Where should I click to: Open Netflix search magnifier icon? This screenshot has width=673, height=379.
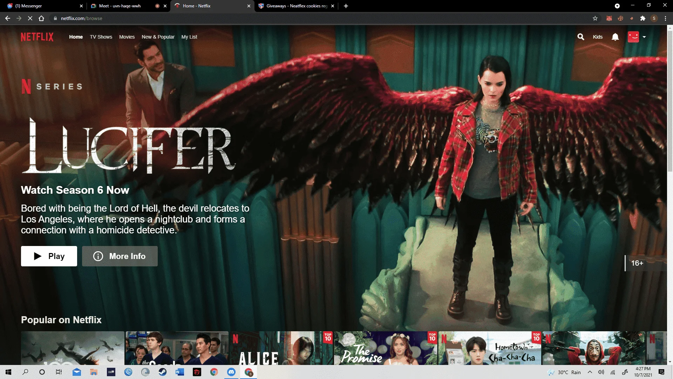[581, 37]
